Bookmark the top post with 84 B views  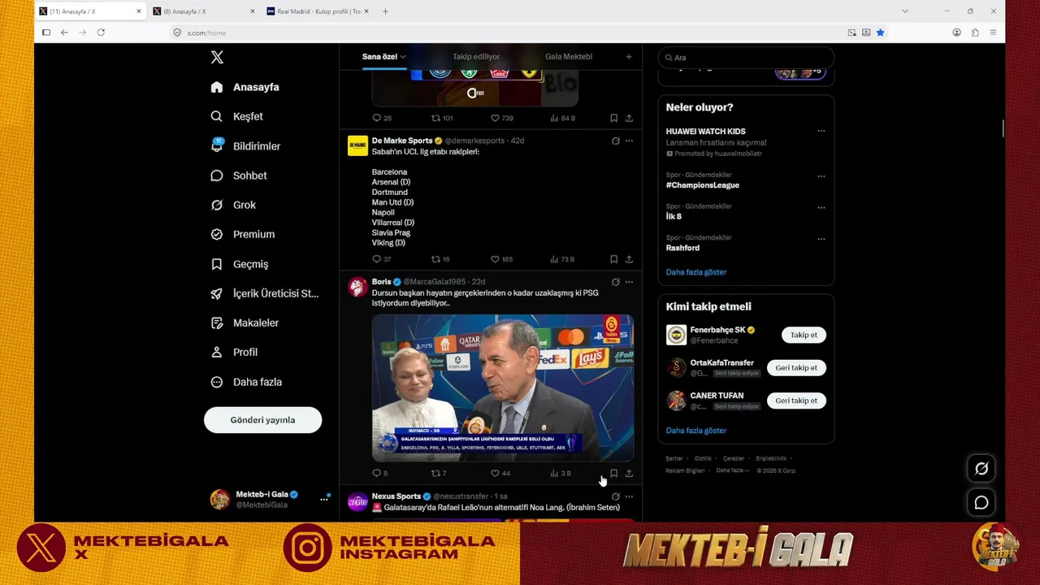[613, 118]
